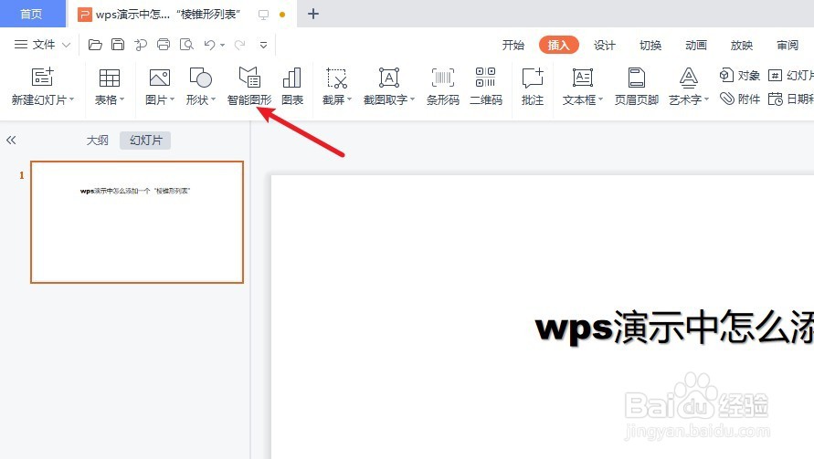Open Header and Footer (页眉页脚)
814x459 pixels.
(637, 86)
